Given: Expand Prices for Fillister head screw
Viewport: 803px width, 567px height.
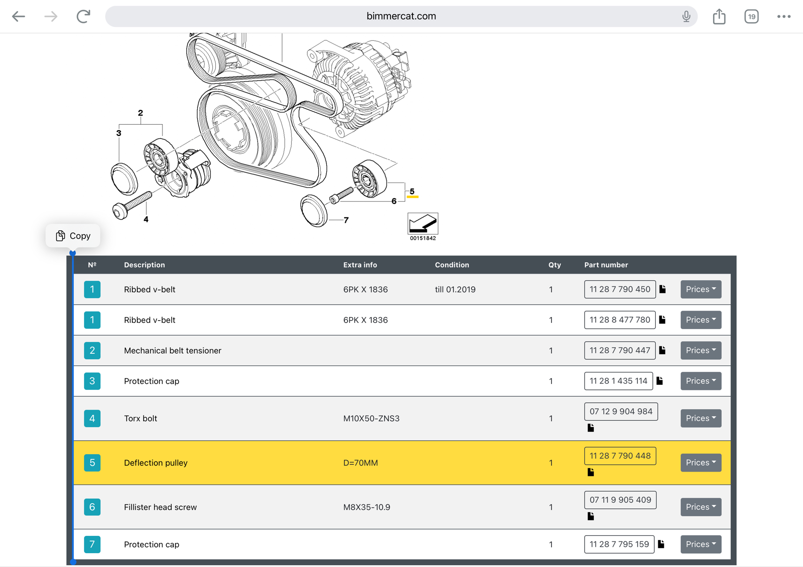Looking at the screenshot, I should (701, 507).
